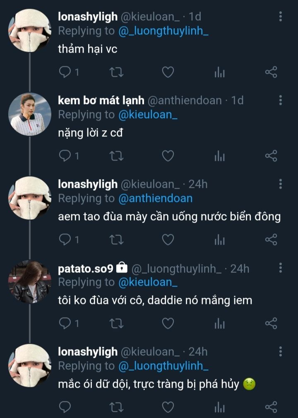This screenshot has width=298, height=418.
Task: Open more options for "thảm hại vc" tweet
Action: click(281, 17)
